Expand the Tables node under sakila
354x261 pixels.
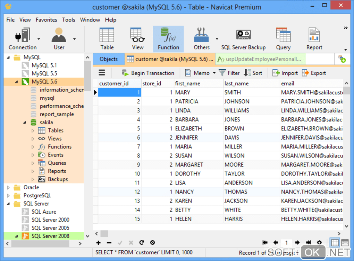(33, 130)
